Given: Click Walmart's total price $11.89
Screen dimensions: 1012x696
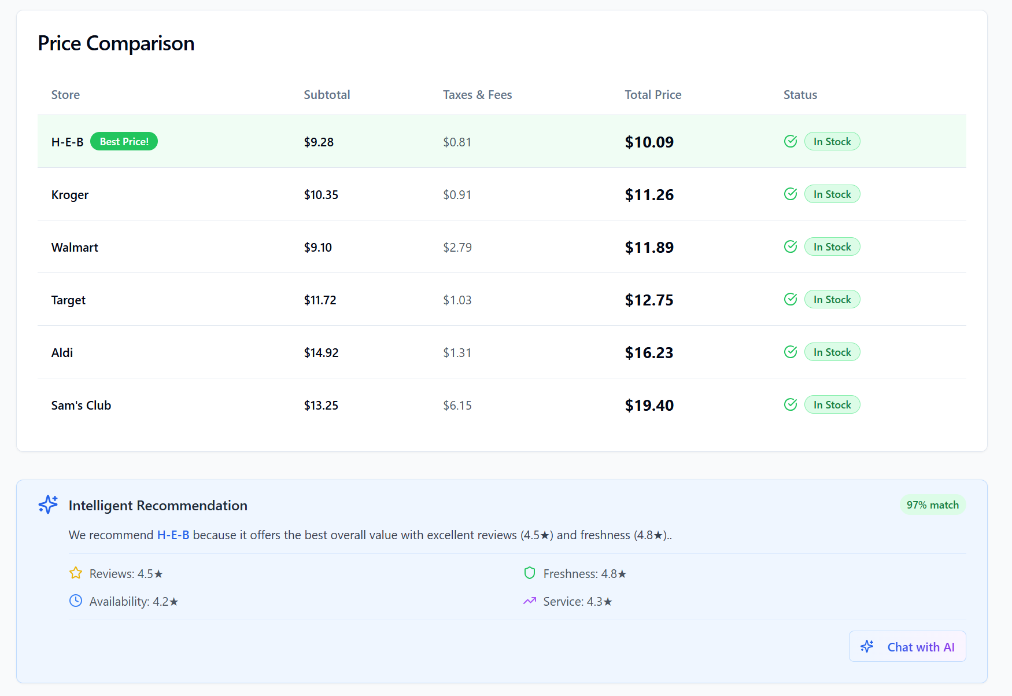Looking at the screenshot, I should 649,248.
